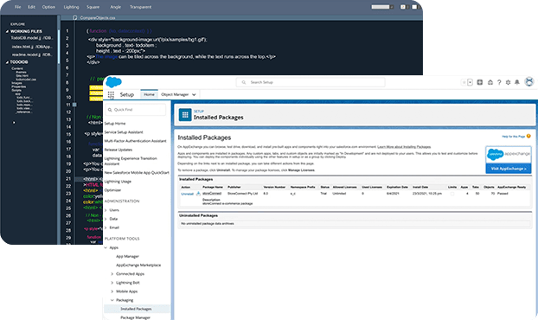Click the Installed Packages page header icon

(x=185, y=115)
